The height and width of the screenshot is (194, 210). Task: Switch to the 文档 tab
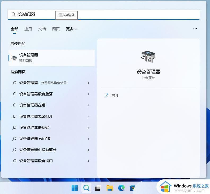point(42,29)
